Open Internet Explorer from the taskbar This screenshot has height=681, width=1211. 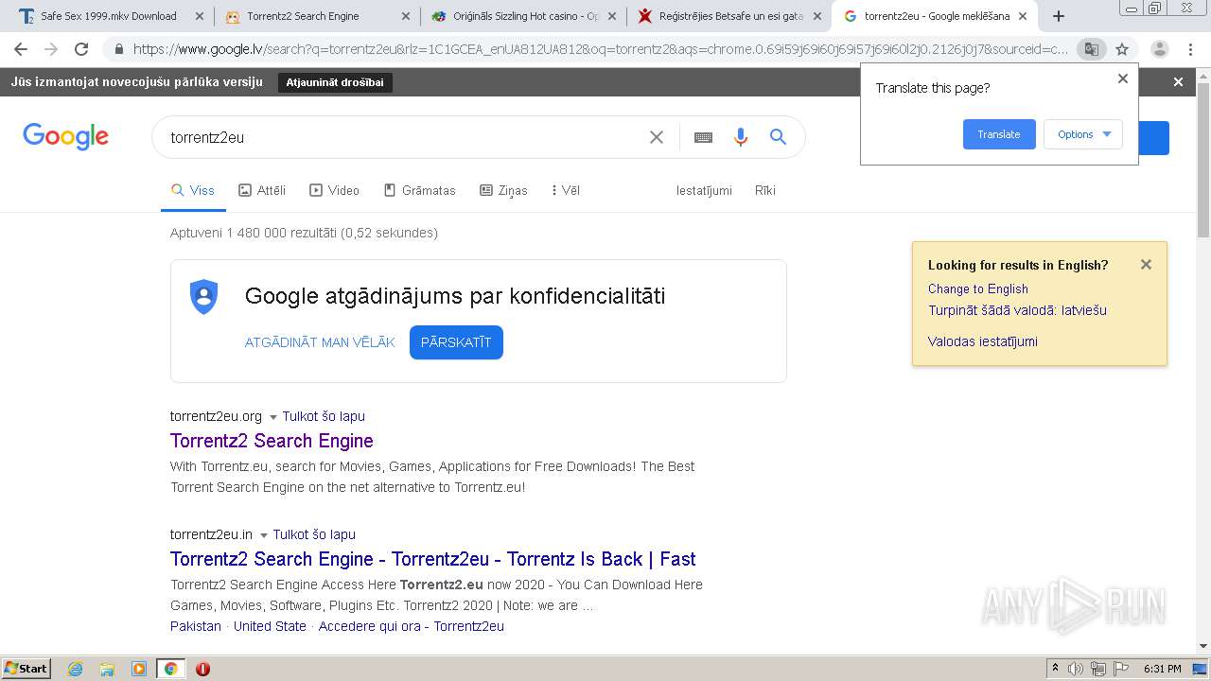[x=75, y=669]
